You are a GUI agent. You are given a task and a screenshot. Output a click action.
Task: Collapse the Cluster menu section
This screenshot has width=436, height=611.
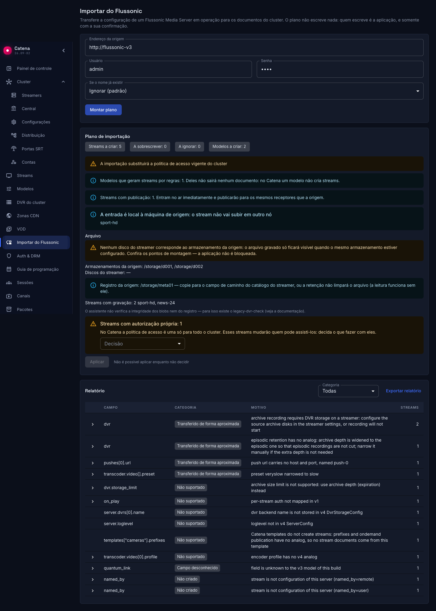pos(63,82)
